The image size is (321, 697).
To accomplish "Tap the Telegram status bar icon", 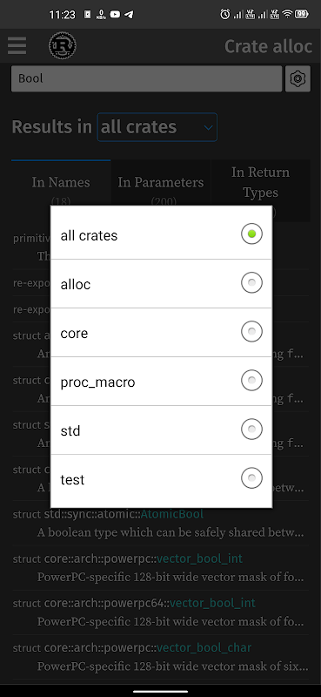I will (x=129, y=15).
